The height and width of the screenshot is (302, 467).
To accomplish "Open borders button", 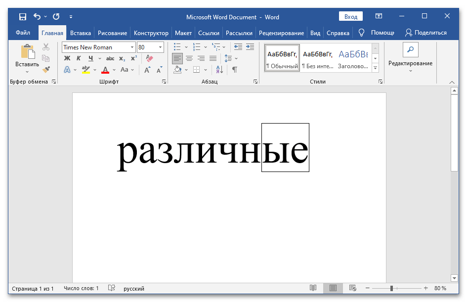I will click(x=197, y=70).
